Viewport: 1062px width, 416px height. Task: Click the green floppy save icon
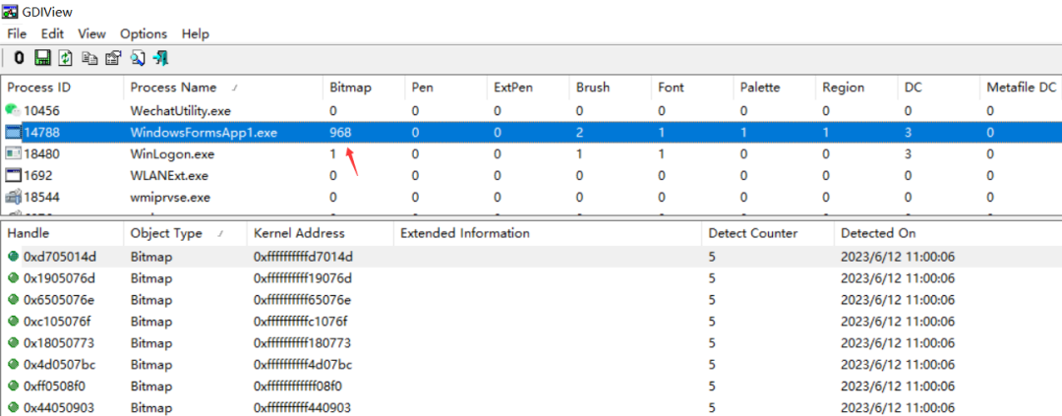point(42,58)
